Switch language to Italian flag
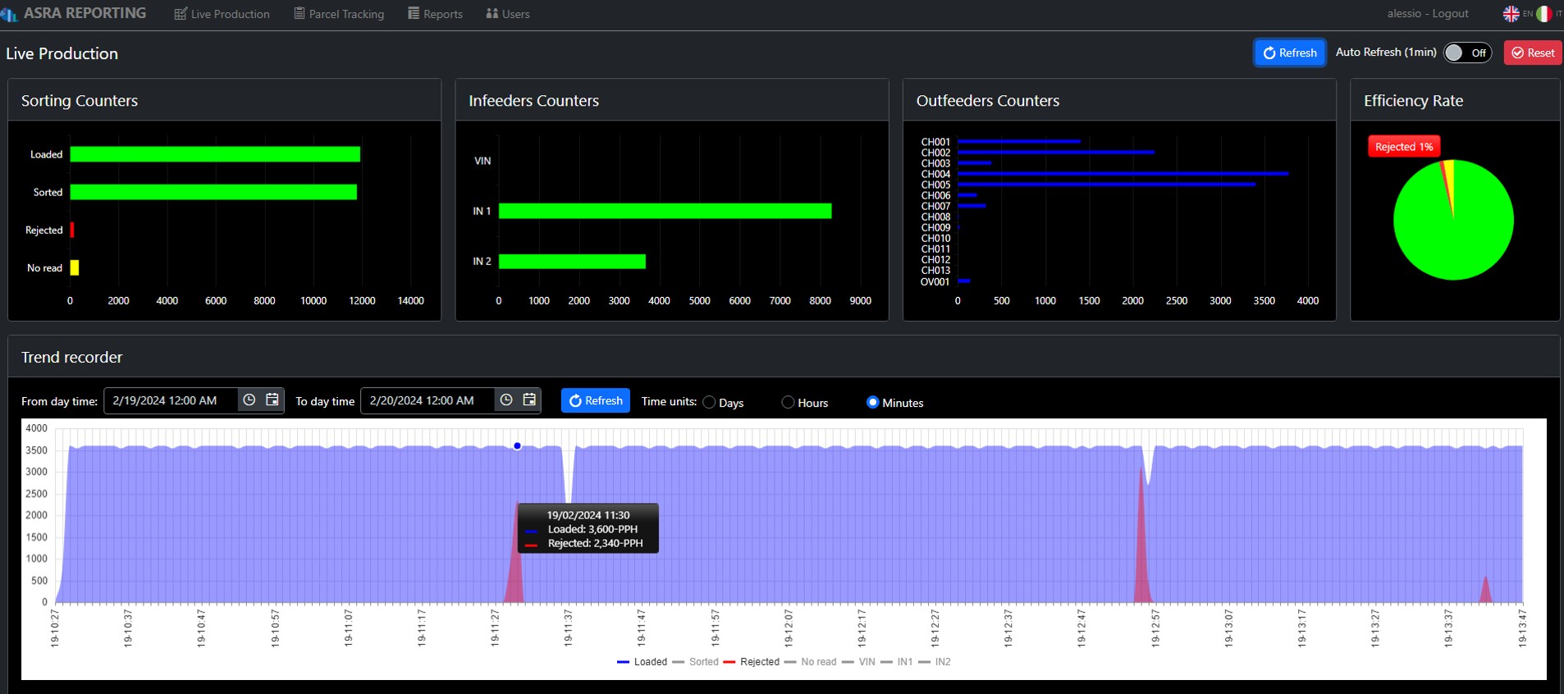This screenshot has height=694, width=1564. point(1543,14)
